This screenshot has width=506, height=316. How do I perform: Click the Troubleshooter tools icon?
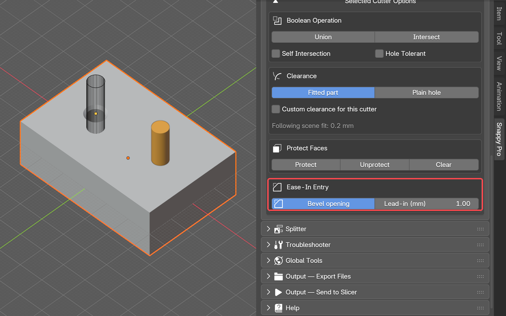pyautogui.click(x=278, y=245)
